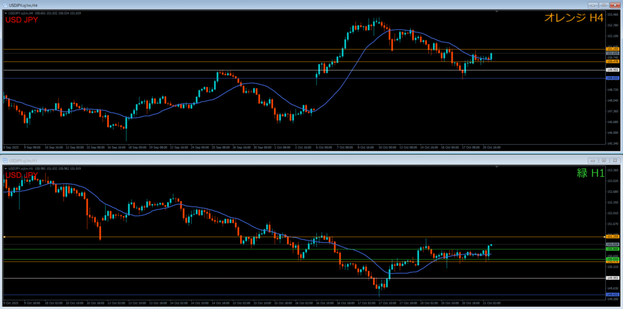This screenshot has height=309, width=623.
Task: Expand one-click trading arrow on H4 chart
Action: click(x=5, y=13)
